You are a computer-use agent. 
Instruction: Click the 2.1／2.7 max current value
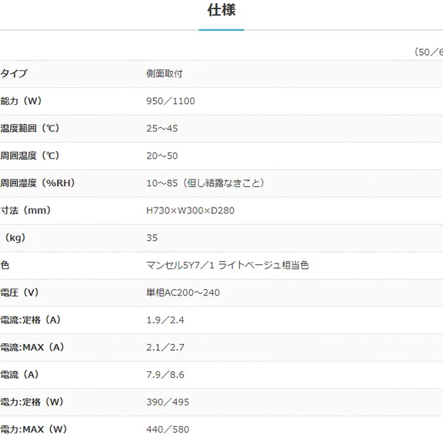tap(165, 347)
